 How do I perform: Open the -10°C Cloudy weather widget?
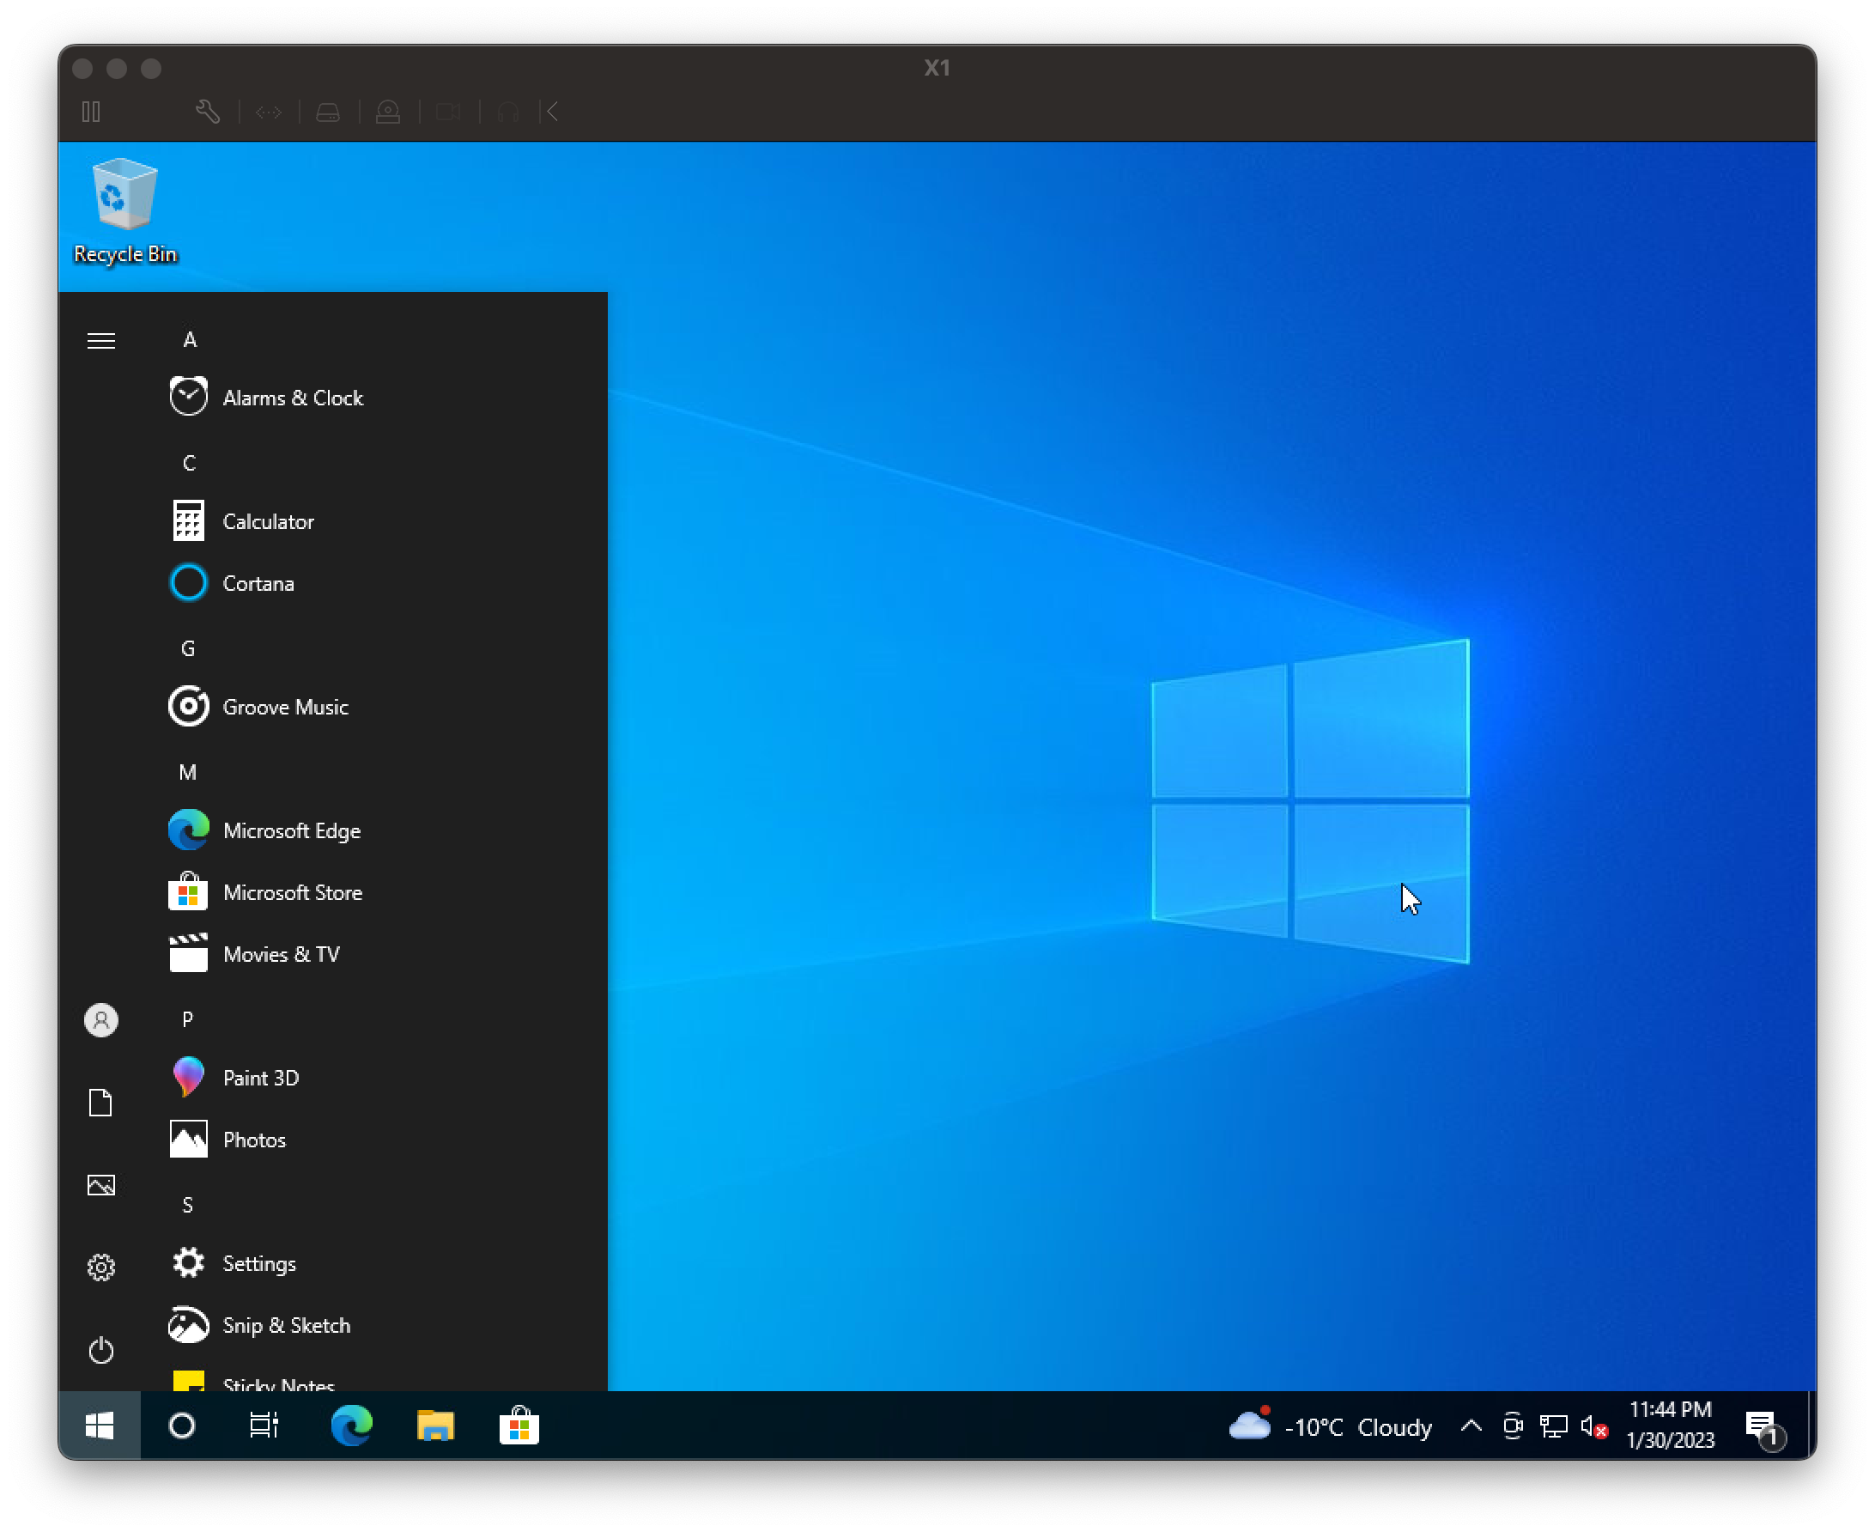pyautogui.click(x=1332, y=1426)
